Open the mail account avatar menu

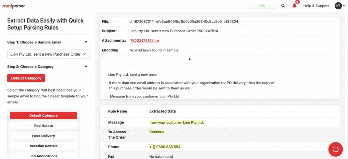(x=339, y=6)
